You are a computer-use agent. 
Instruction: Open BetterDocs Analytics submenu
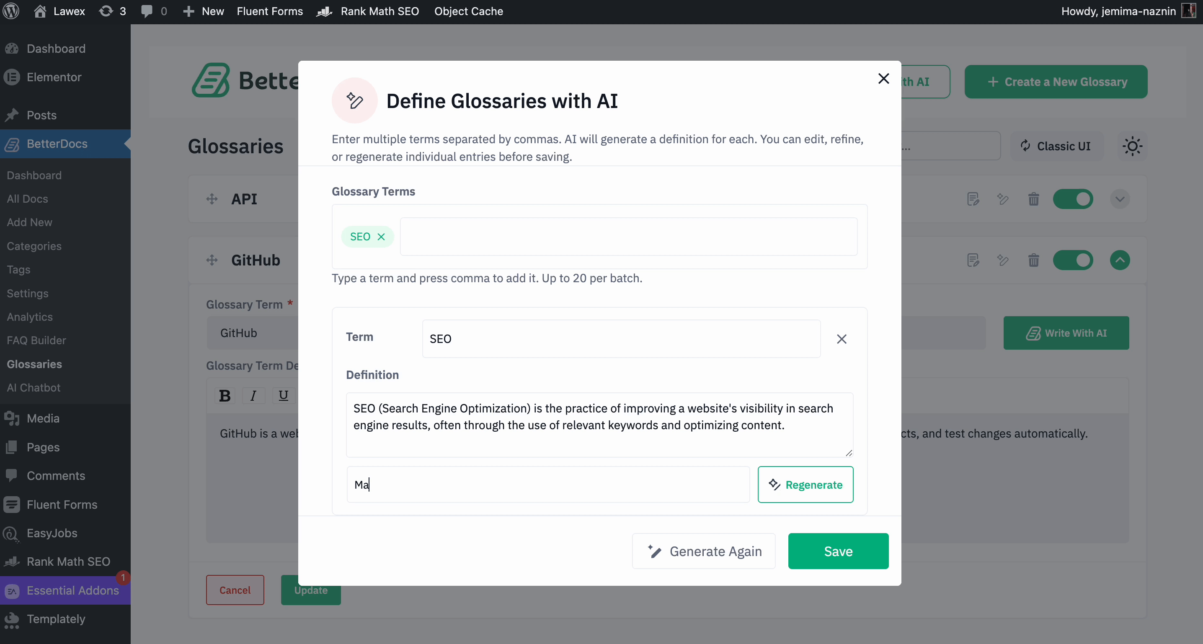tap(30, 317)
